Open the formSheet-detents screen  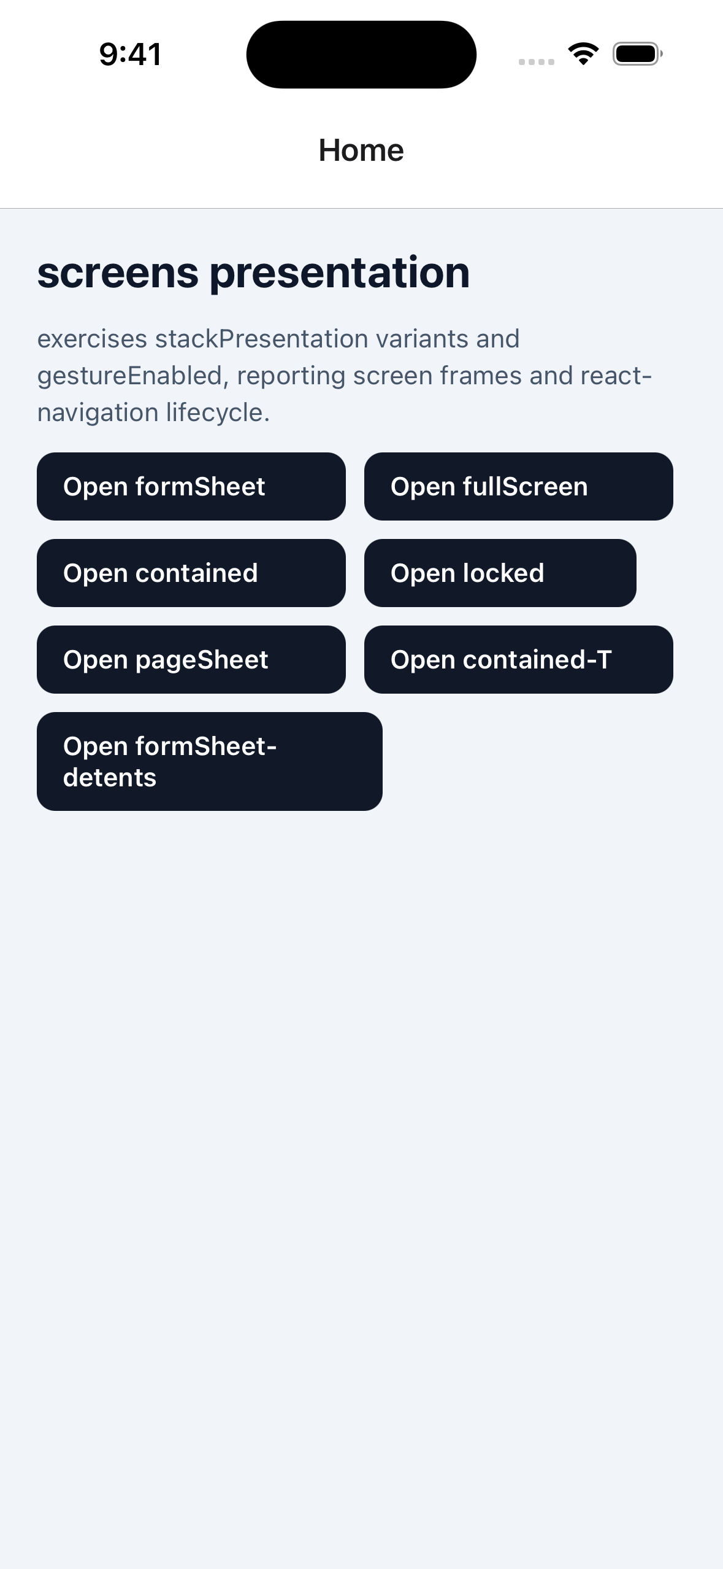(210, 762)
